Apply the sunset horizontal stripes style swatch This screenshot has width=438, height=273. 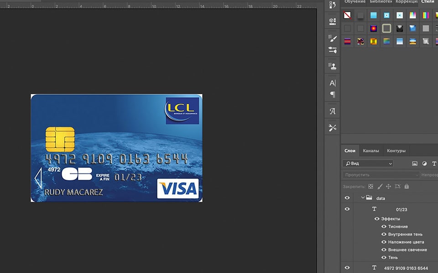[412, 41]
